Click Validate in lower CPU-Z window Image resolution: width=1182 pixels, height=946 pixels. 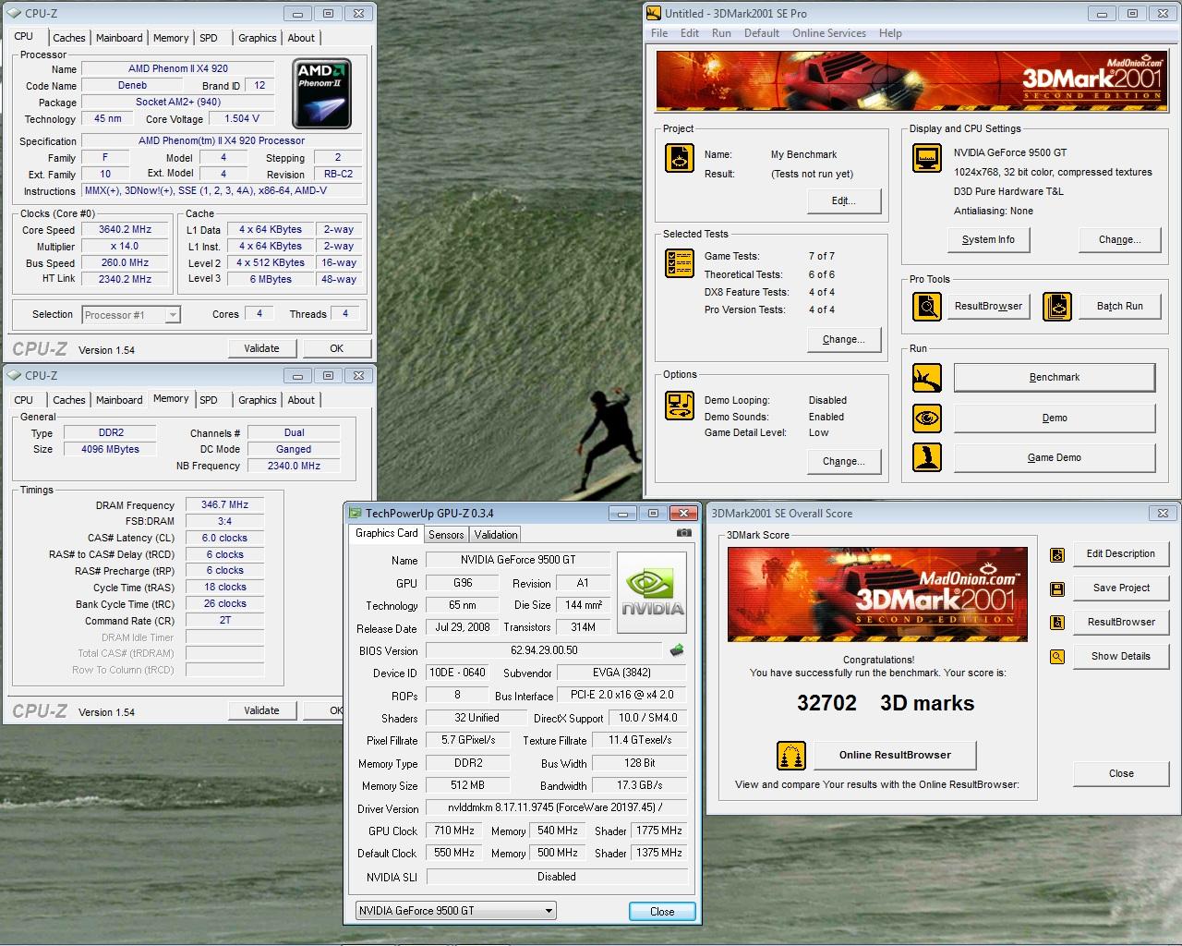click(261, 710)
